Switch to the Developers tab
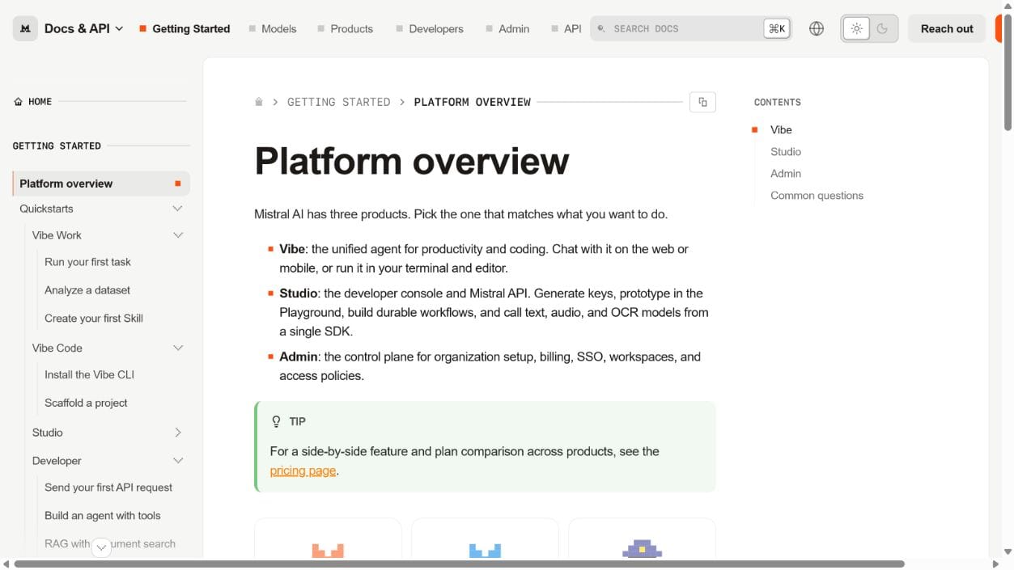This screenshot has height=570, width=1014. (430, 28)
